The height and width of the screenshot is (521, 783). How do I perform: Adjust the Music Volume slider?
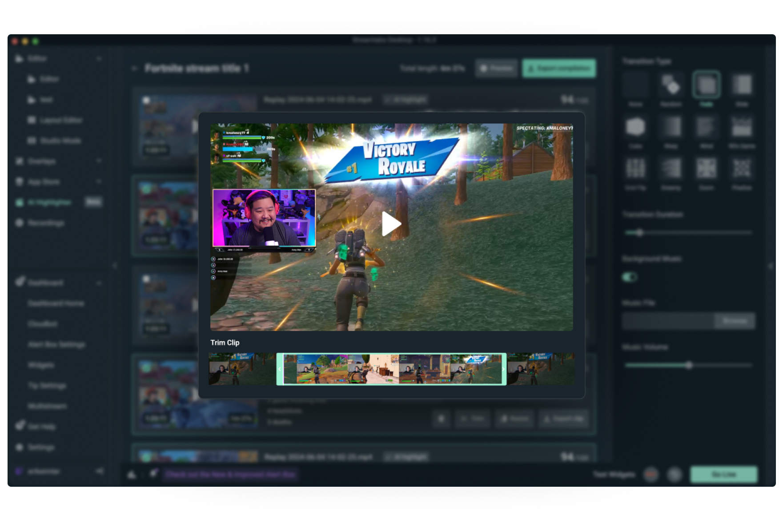689,365
